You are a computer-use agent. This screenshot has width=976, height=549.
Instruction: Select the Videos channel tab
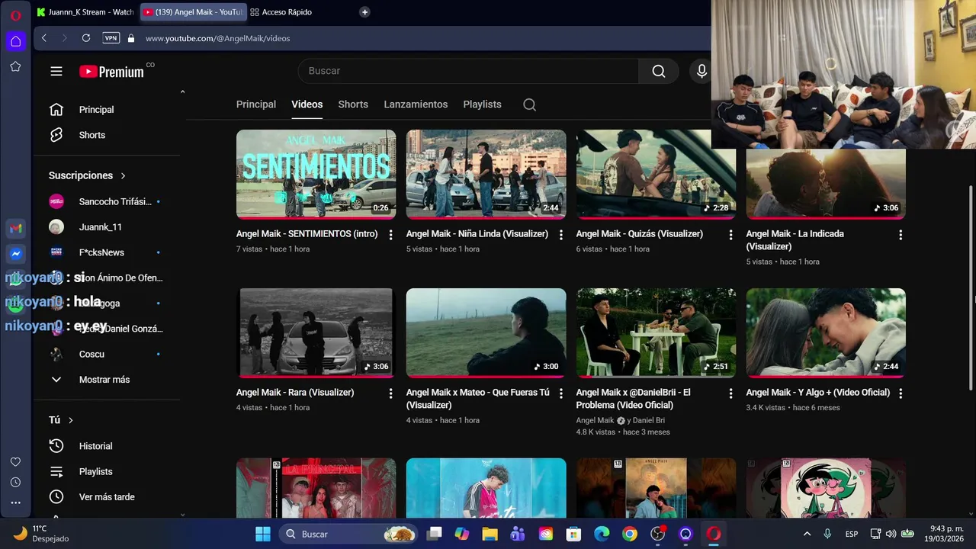click(307, 104)
